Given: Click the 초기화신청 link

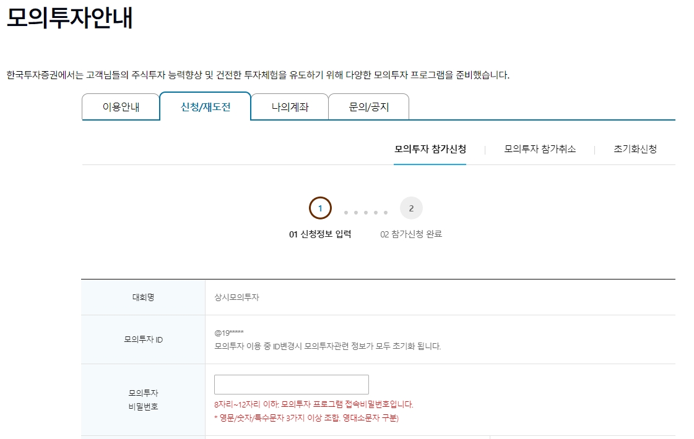Looking at the screenshot, I should point(635,149).
